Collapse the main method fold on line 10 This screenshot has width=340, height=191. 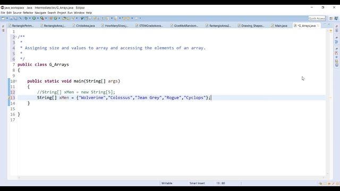click(16, 81)
